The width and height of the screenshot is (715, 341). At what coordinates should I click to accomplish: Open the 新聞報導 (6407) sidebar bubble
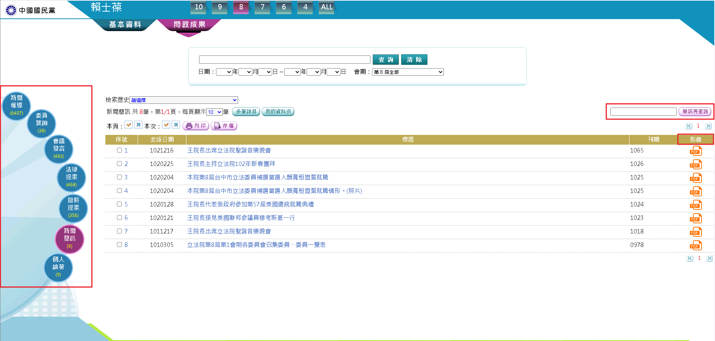coord(16,105)
